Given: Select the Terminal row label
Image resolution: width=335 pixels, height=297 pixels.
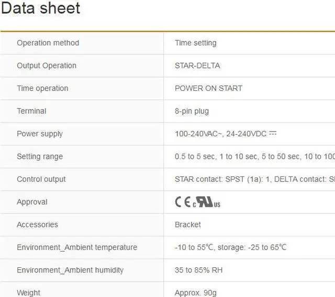Looking at the screenshot, I should click(x=31, y=111).
